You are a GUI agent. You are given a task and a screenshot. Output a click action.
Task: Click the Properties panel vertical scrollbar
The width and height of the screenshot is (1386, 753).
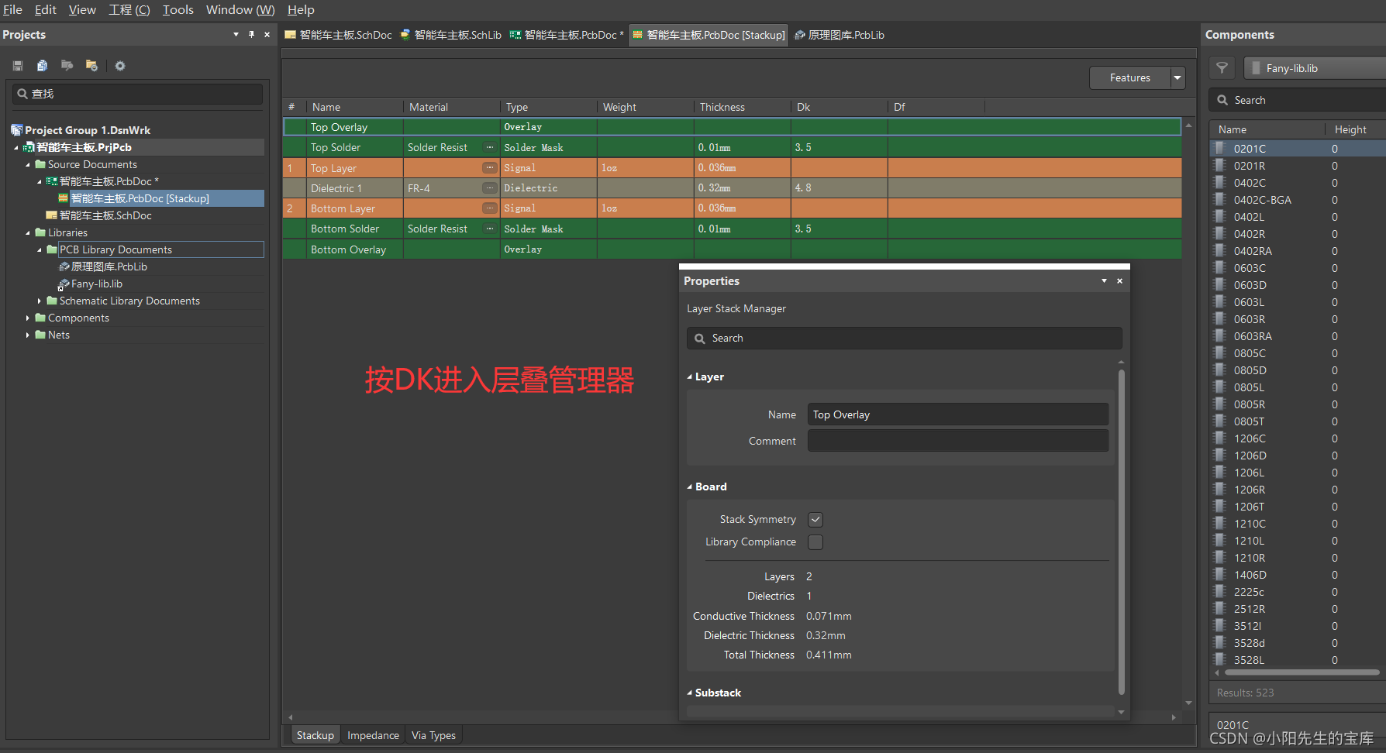click(x=1121, y=531)
